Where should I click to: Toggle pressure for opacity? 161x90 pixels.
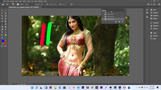pos(47,4)
